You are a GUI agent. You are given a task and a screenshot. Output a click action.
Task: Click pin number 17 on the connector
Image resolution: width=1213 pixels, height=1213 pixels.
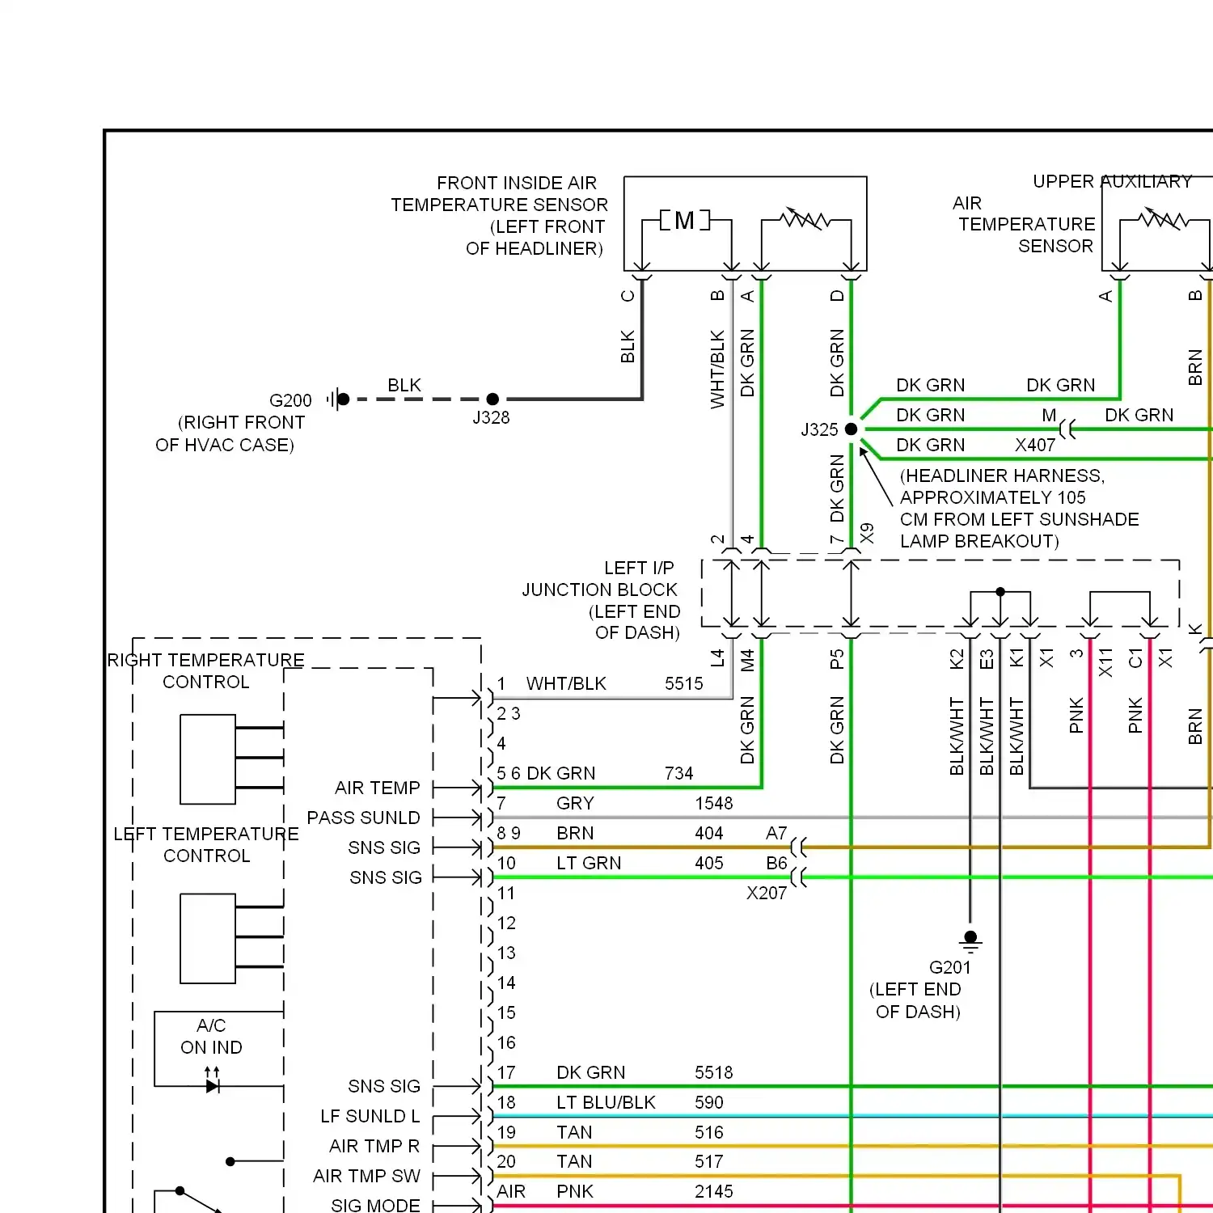click(506, 1072)
